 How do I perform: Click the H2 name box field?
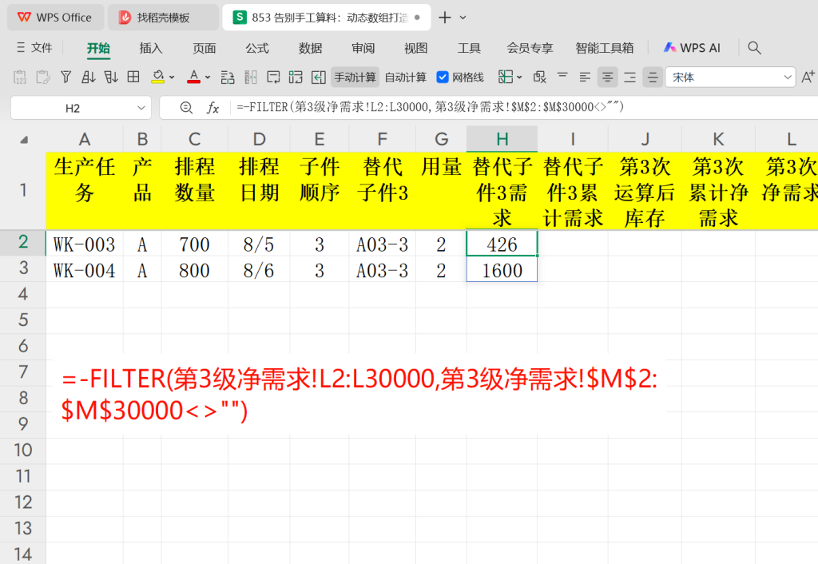[73, 108]
